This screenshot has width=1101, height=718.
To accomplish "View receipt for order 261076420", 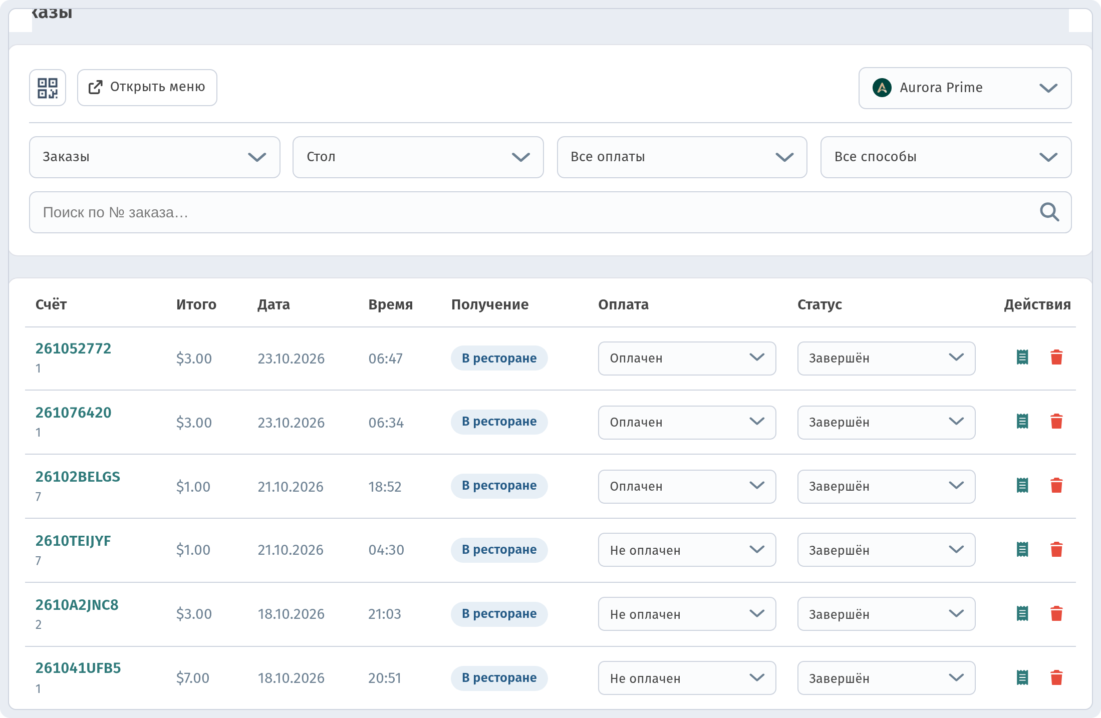I will (1022, 422).
